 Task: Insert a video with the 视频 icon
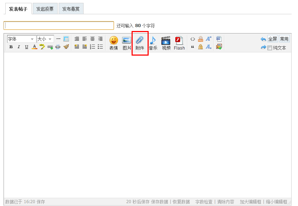coord(166,43)
